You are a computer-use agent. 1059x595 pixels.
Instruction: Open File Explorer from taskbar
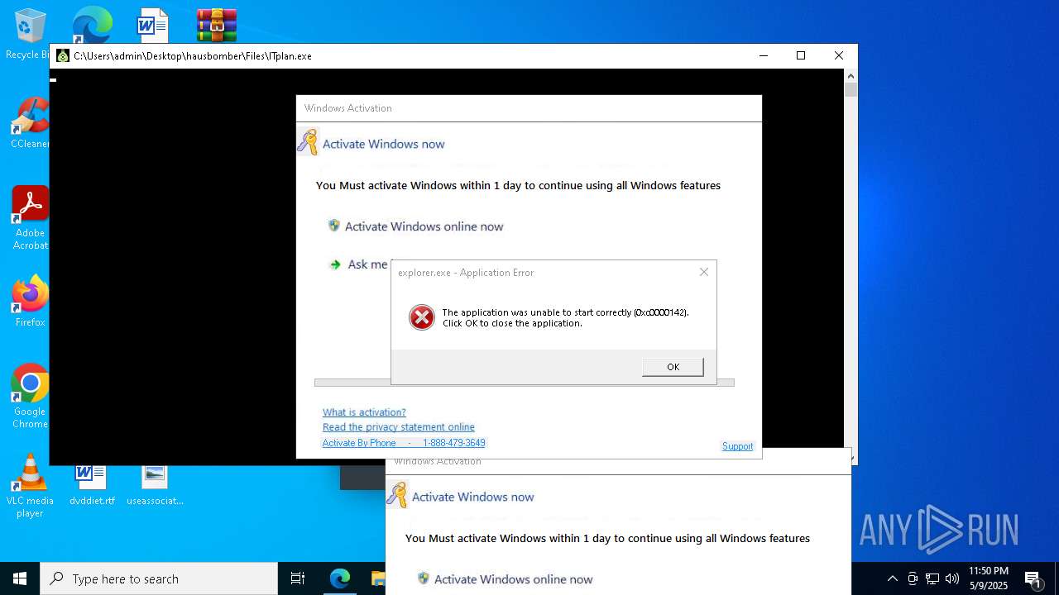click(378, 578)
